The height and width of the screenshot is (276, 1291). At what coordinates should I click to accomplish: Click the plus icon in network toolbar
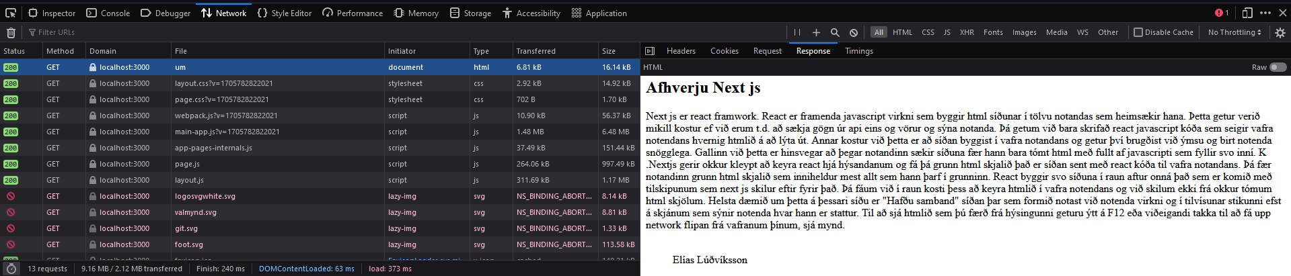[x=816, y=32]
